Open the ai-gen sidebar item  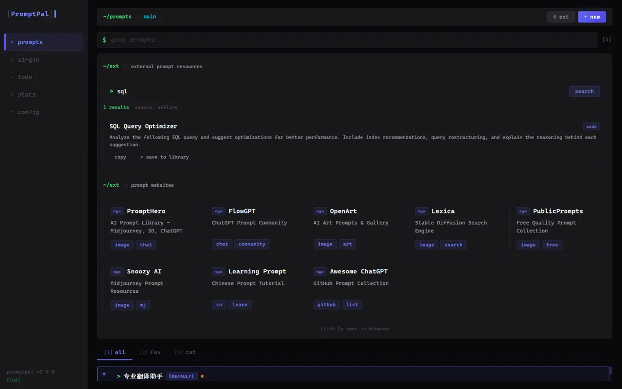coord(43,59)
